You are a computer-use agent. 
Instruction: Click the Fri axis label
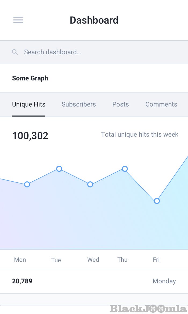tap(156, 260)
